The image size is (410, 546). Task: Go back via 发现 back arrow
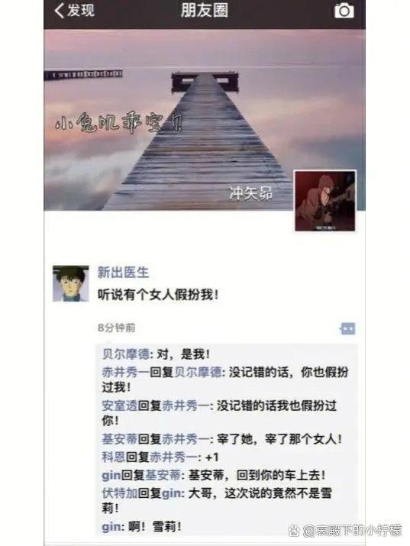click(59, 11)
